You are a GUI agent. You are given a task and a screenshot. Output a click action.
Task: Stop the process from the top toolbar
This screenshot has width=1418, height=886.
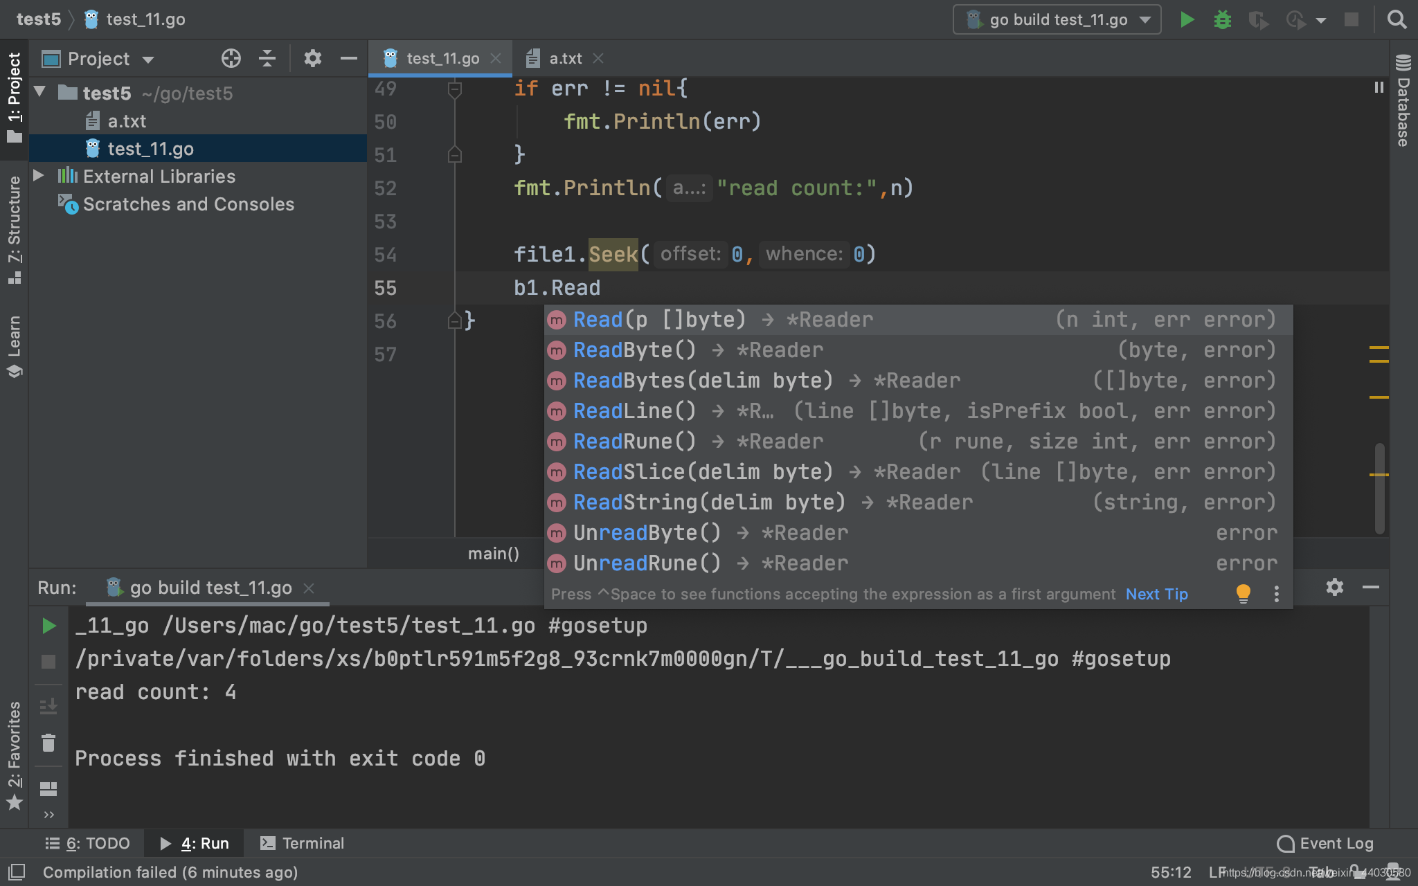pos(1351,19)
